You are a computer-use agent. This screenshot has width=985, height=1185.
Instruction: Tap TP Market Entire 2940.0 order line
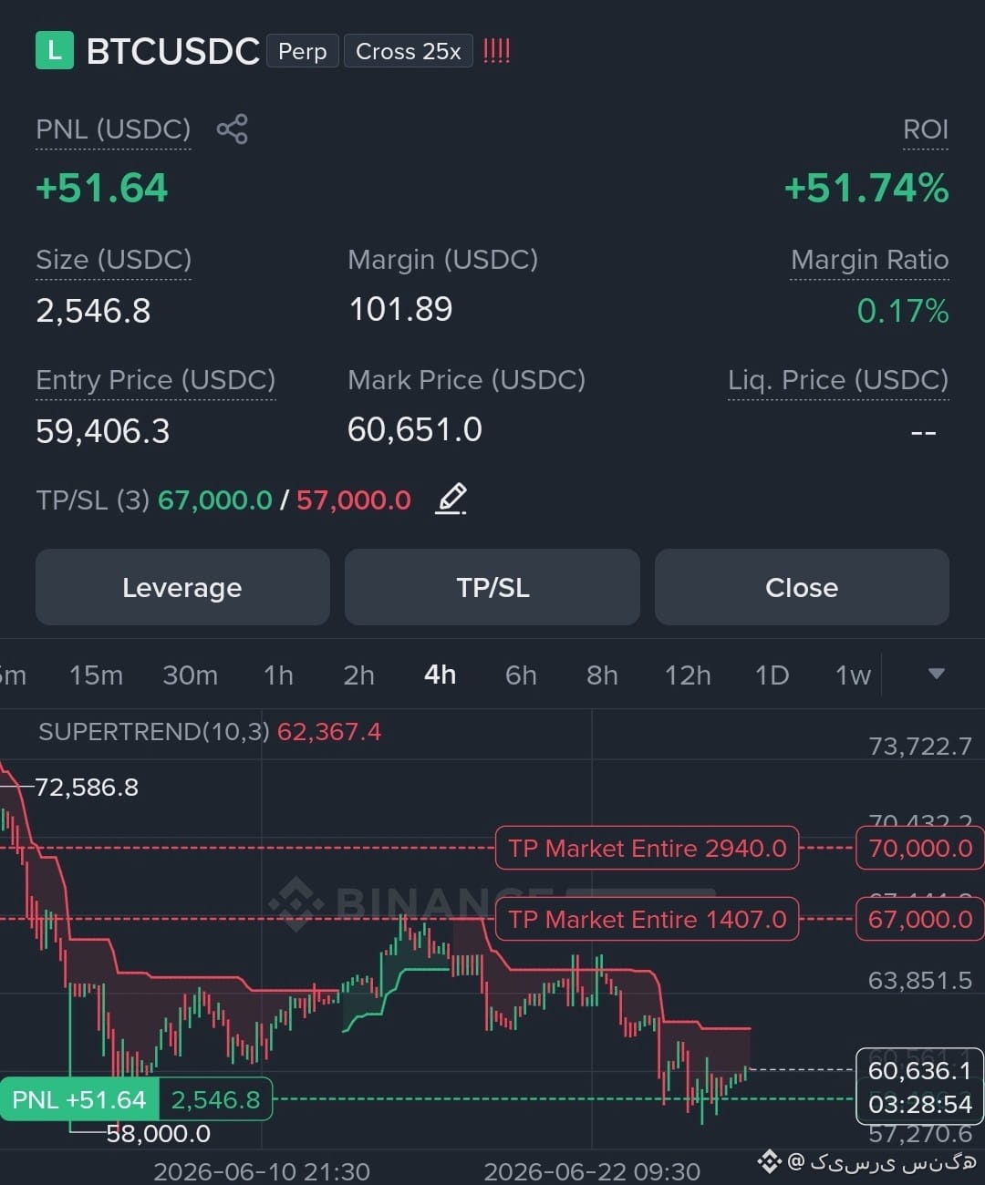[648, 848]
